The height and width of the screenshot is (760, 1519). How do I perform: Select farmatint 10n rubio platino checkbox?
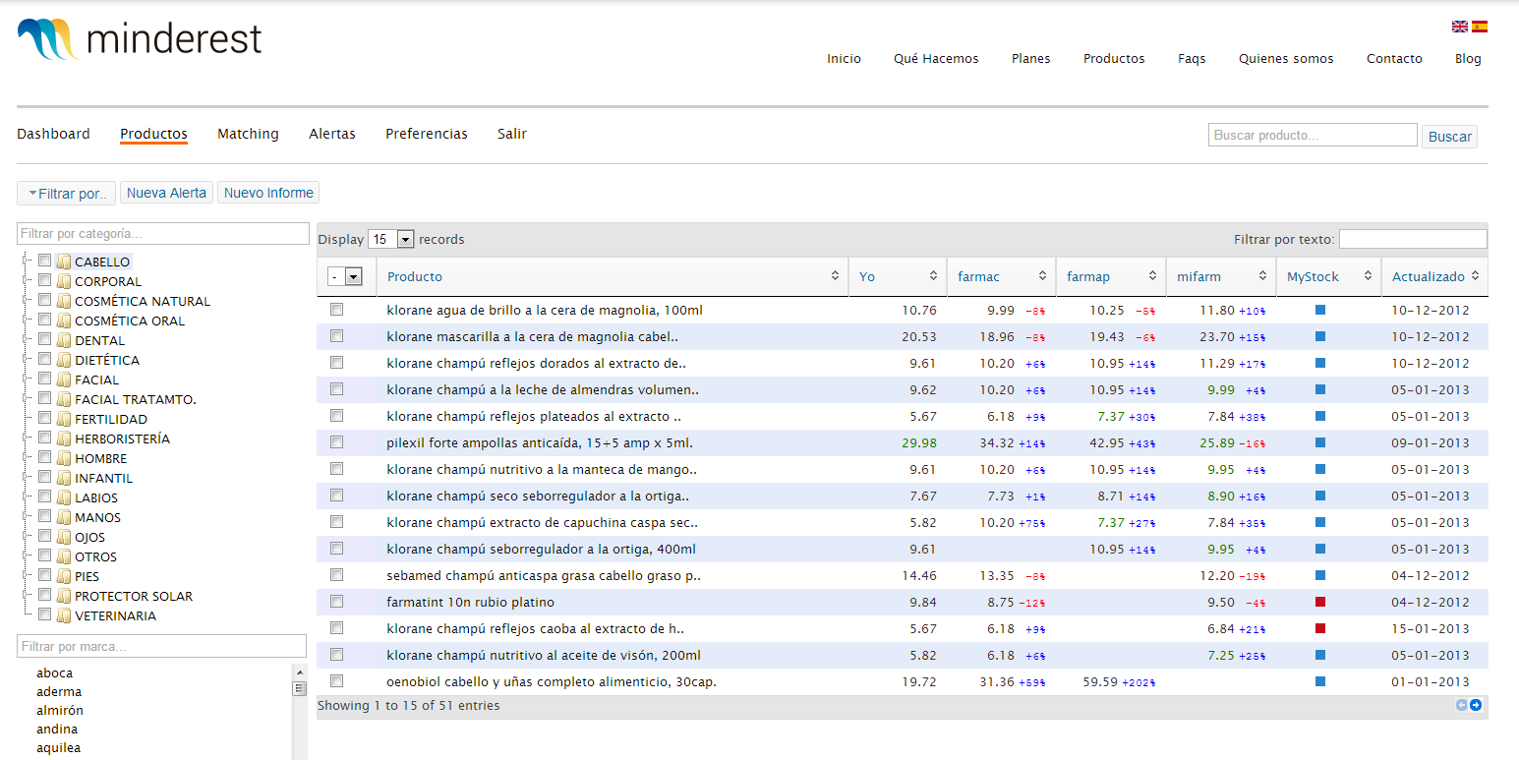[337, 602]
